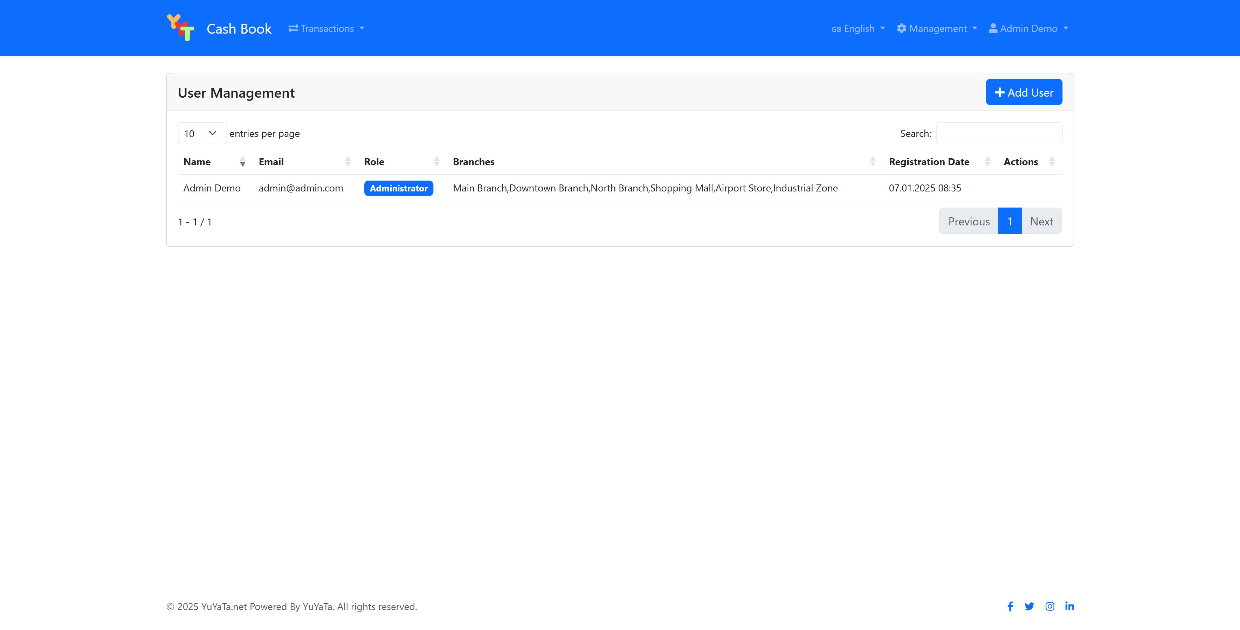Open the Facebook link in footer
Viewport: 1240px width, 630px height.
pos(1010,607)
